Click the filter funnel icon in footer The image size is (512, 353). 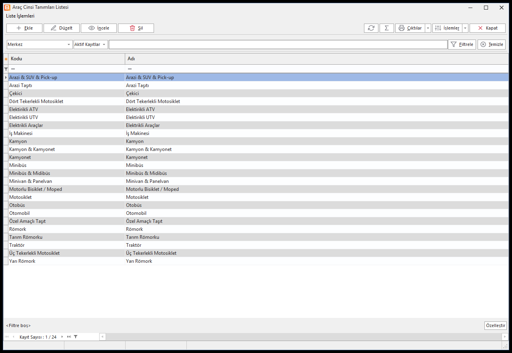pyautogui.click(x=76, y=337)
